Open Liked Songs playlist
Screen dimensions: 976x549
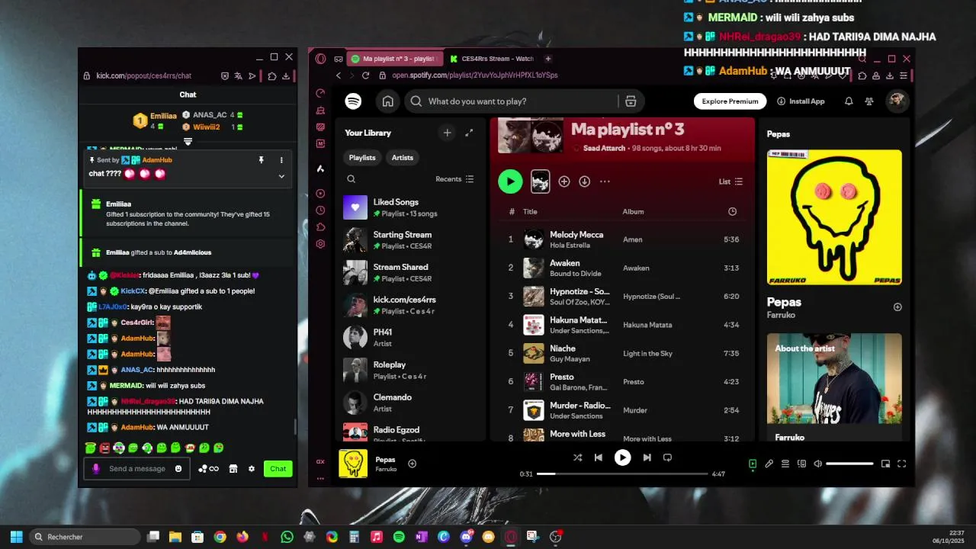[409, 207]
